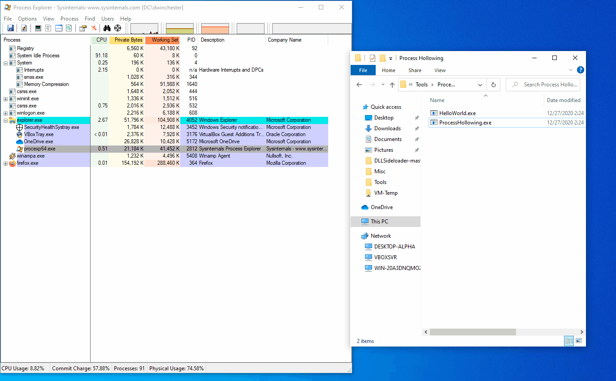Expand the wininit.exe tree node
Screen dimensions: 616x381
point(5,99)
